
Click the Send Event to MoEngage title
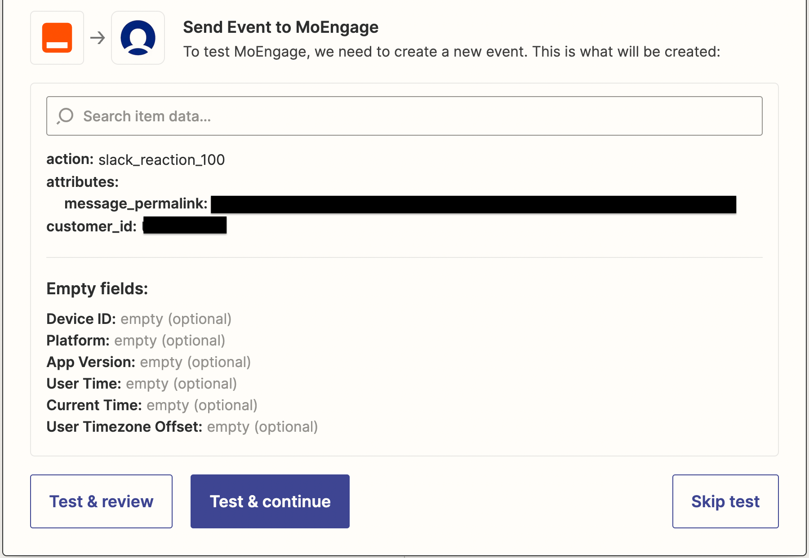click(281, 27)
